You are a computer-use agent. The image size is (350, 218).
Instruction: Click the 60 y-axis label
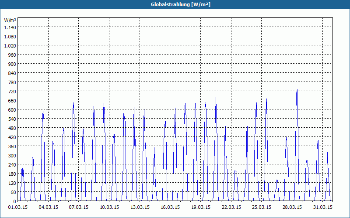[14, 192]
